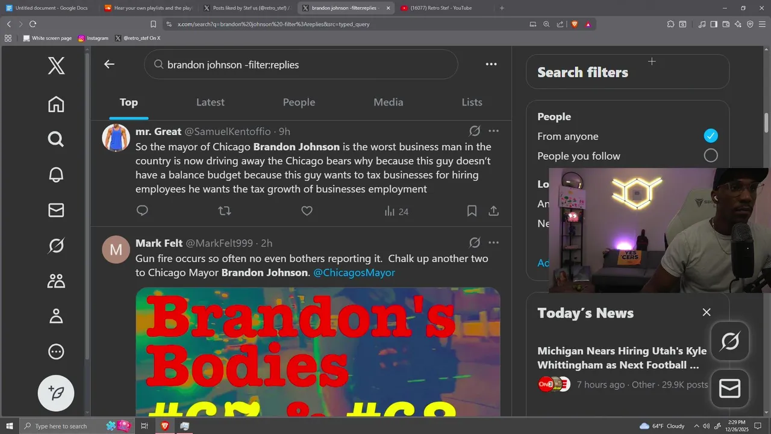The image size is (771, 434).
Task: View analytics count 24 on mr. Great's post
Action: (x=396, y=211)
